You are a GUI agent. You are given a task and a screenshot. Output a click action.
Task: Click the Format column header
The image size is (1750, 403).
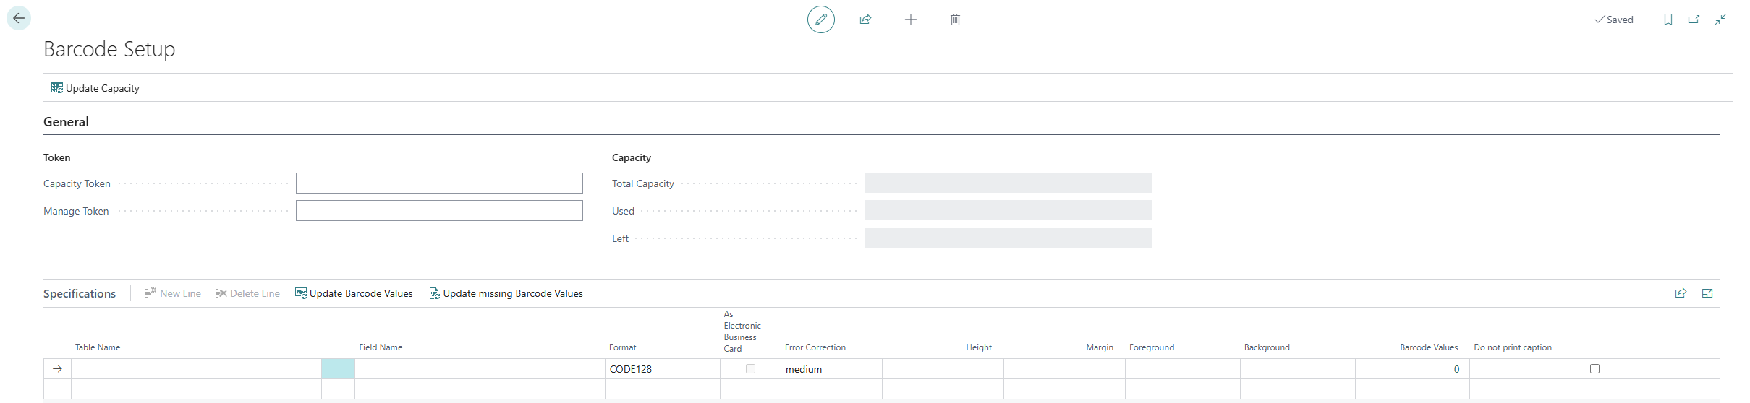(623, 347)
